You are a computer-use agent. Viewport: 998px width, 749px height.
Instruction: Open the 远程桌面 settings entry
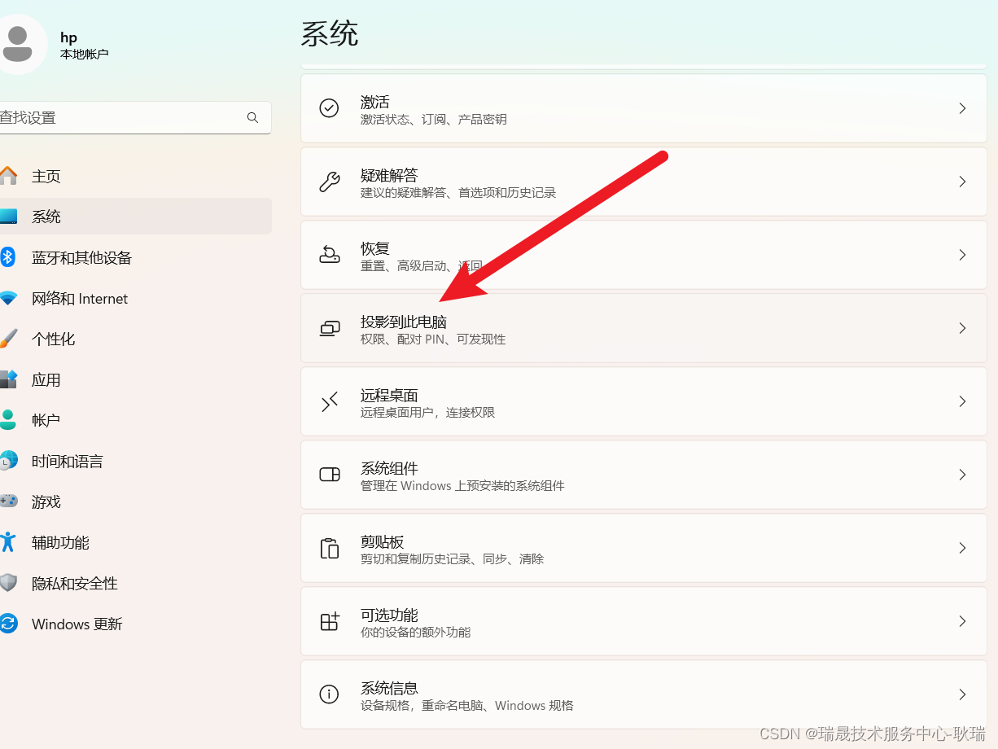(644, 401)
